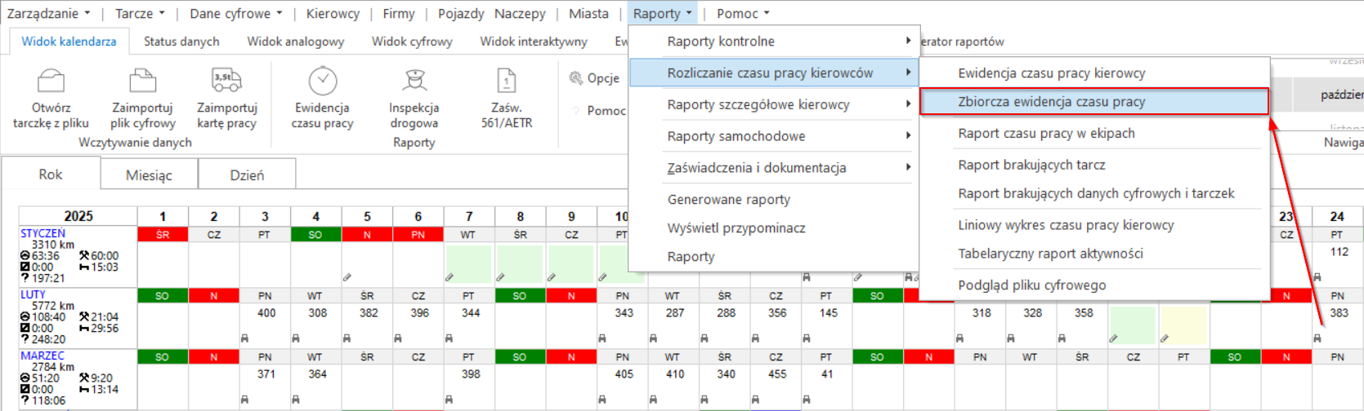The image size is (1364, 411).
Task: Switch to 'Widok kalendarza' ribbon tab
Action: click(69, 42)
